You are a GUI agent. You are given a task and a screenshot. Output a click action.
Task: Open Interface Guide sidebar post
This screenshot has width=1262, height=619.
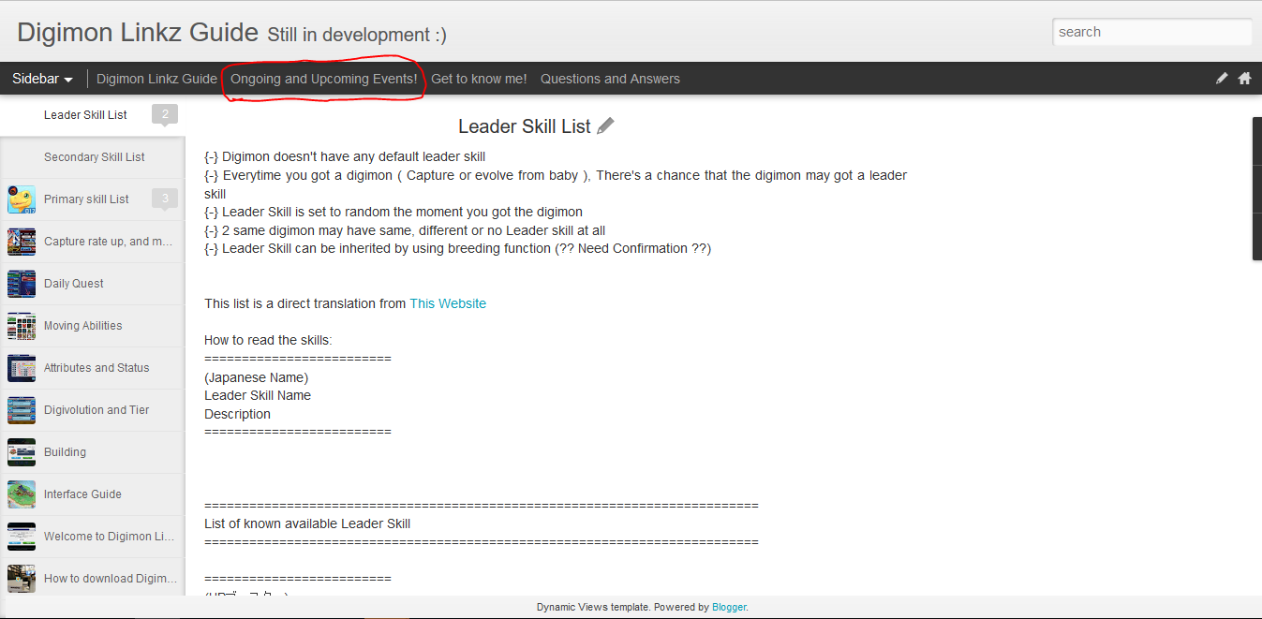pos(92,494)
